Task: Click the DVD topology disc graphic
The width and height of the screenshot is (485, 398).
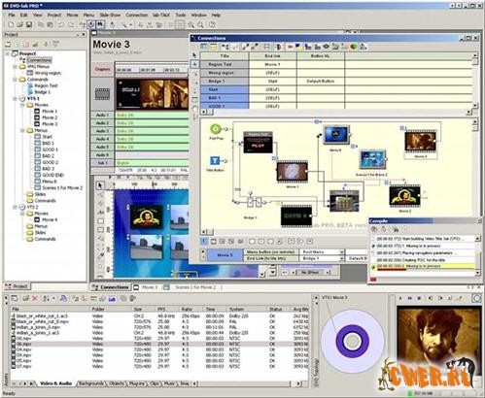Action: [x=352, y=341]
